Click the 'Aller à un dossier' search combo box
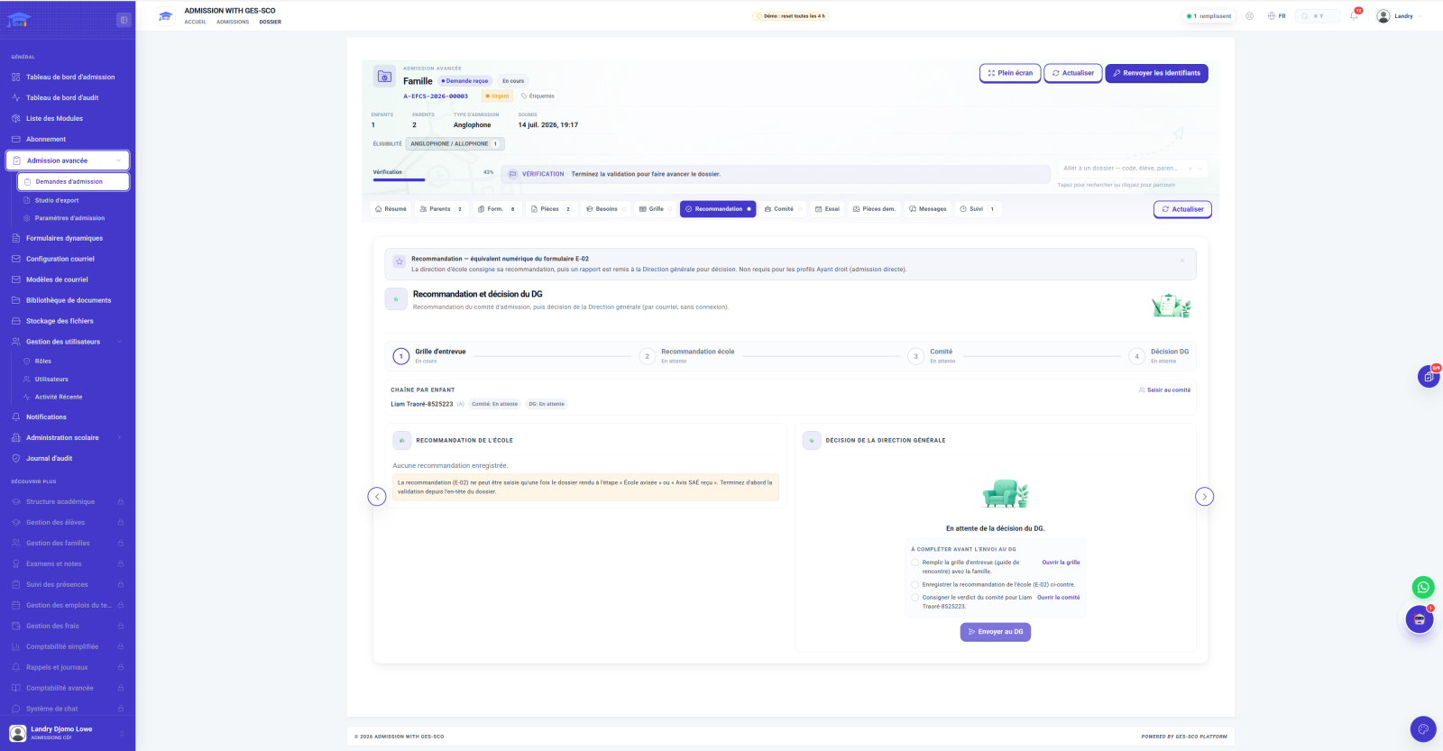 coord(1133,169)
